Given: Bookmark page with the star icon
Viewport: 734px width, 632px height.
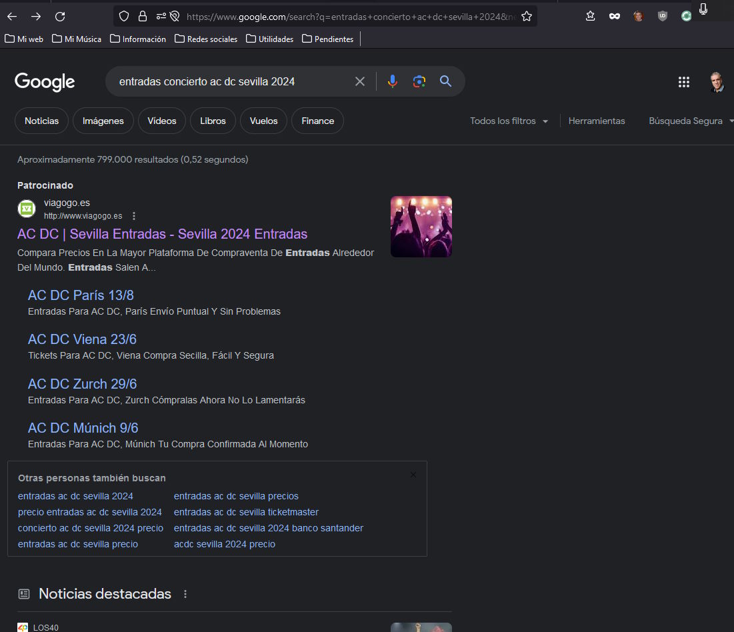Looking at the screenshot, I should (527, 17).
